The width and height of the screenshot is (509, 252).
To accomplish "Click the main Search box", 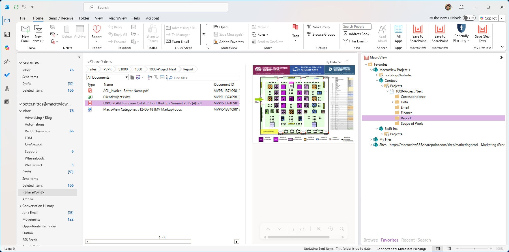I will coord(156,7).
